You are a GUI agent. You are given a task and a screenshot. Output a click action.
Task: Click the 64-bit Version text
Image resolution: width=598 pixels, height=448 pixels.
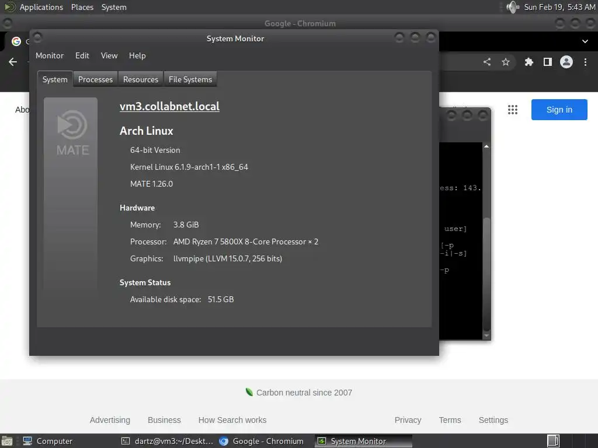tap(155, 150)
